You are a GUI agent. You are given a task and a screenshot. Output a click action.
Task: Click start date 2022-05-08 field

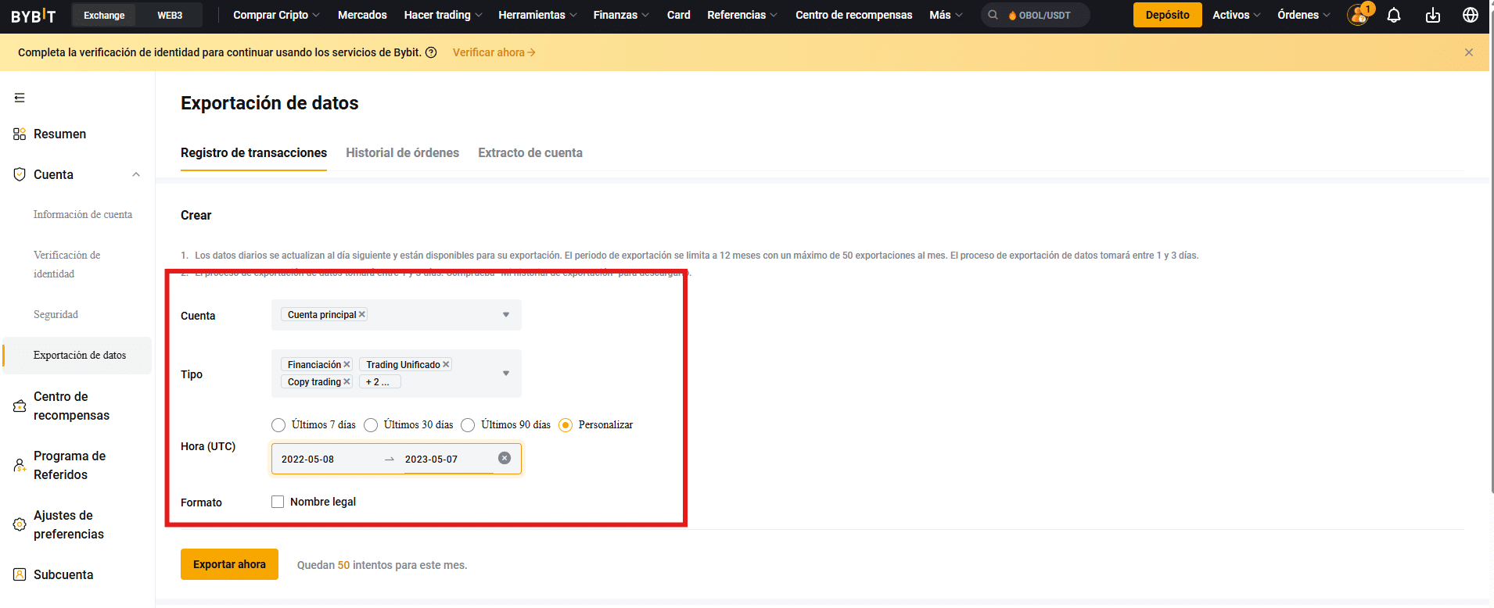(307, 459)
